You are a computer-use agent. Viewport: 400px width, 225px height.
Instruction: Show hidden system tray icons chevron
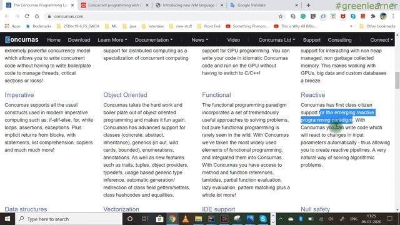tap(281, 219)
